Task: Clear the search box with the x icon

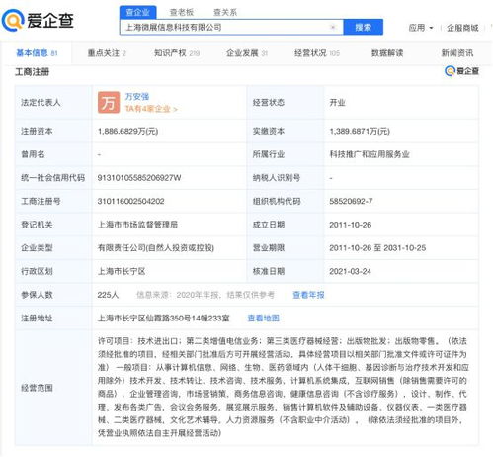Action: pos(333,27)
